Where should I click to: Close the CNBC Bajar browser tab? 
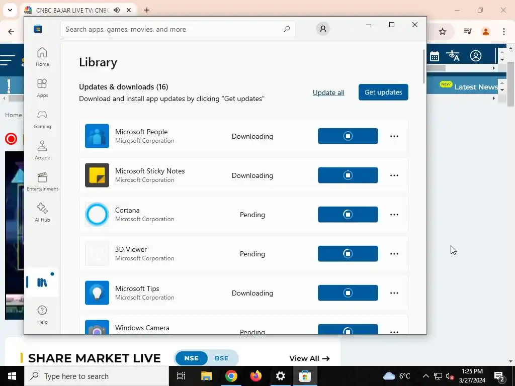pos(129,10)
